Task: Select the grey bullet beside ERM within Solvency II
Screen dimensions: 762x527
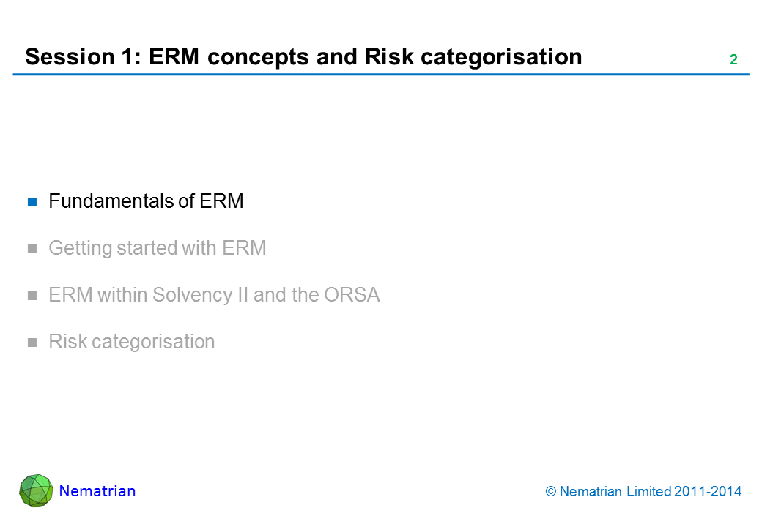Action: pos(32,296)
